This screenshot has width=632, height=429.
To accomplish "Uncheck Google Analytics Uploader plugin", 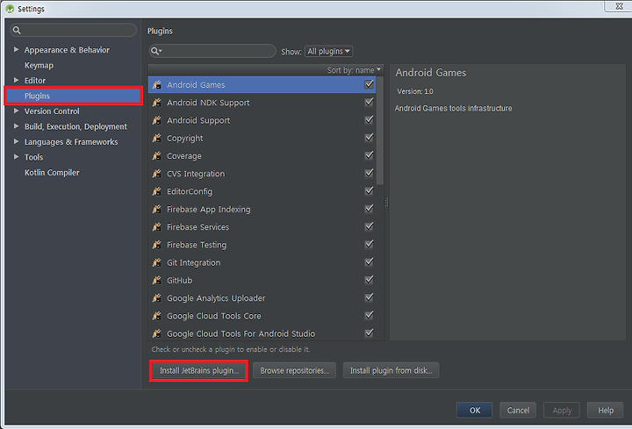I will click(x=369, y=297).
